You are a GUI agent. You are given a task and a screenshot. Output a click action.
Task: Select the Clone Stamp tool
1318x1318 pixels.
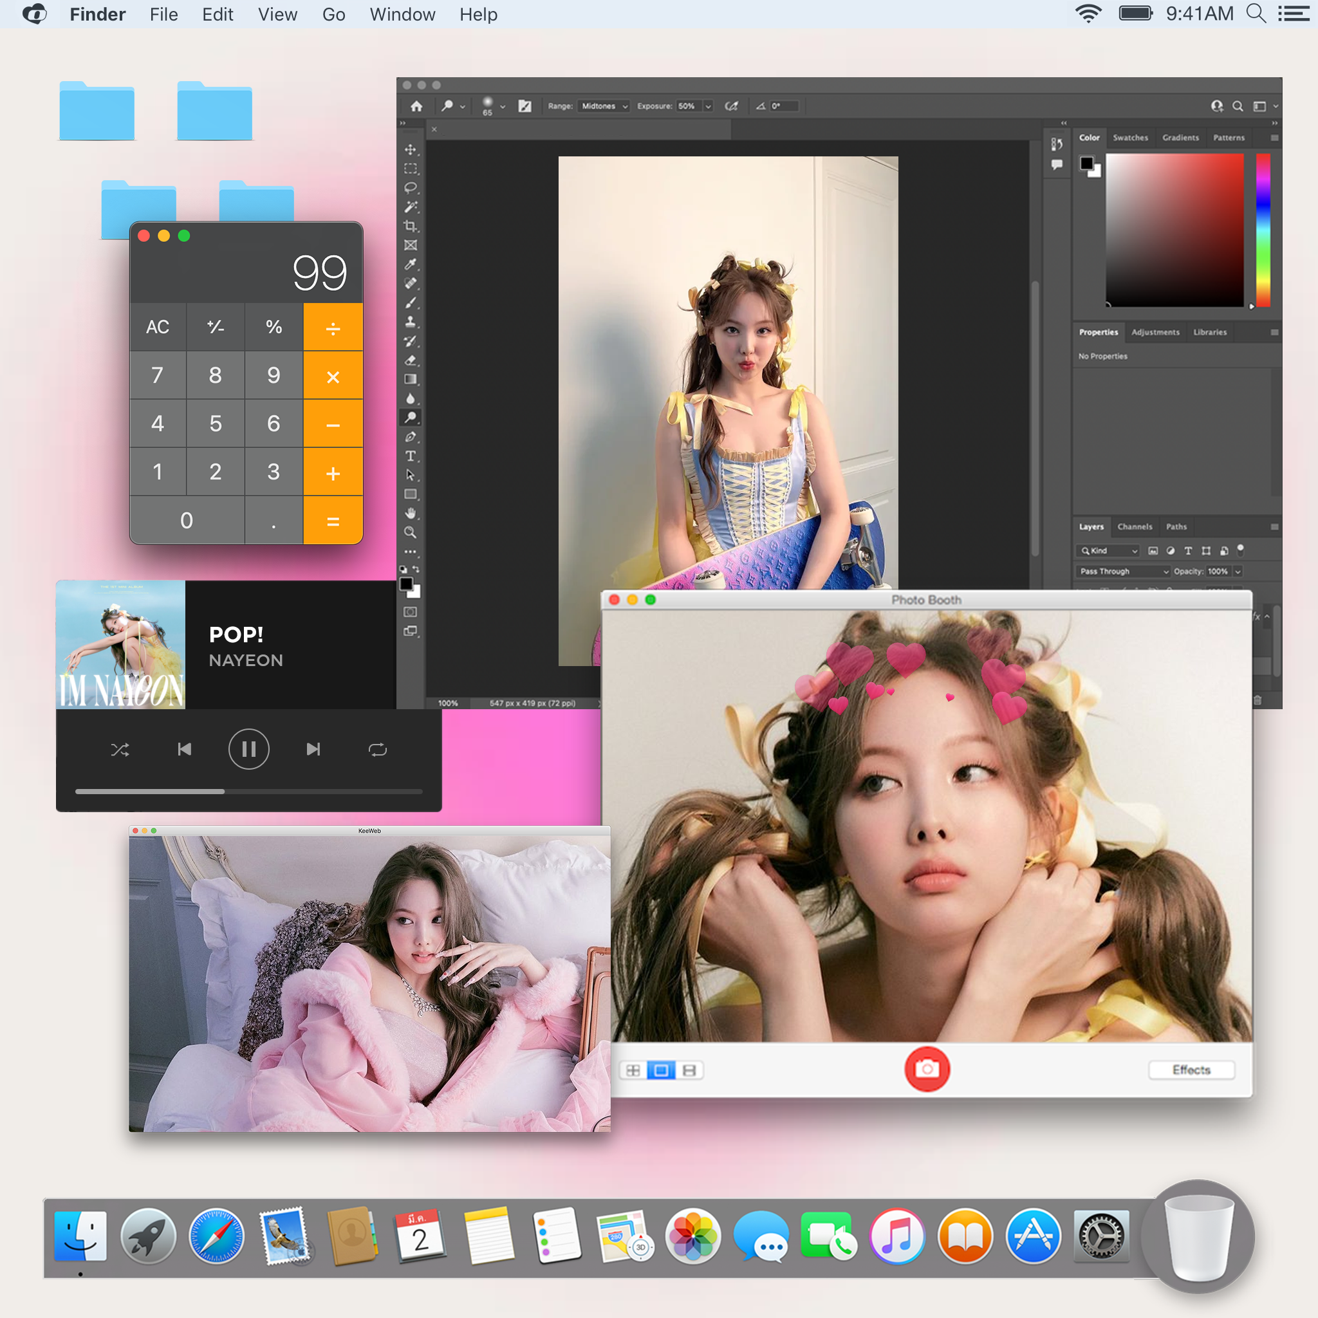pyautogui.click(x=410, y=321)
